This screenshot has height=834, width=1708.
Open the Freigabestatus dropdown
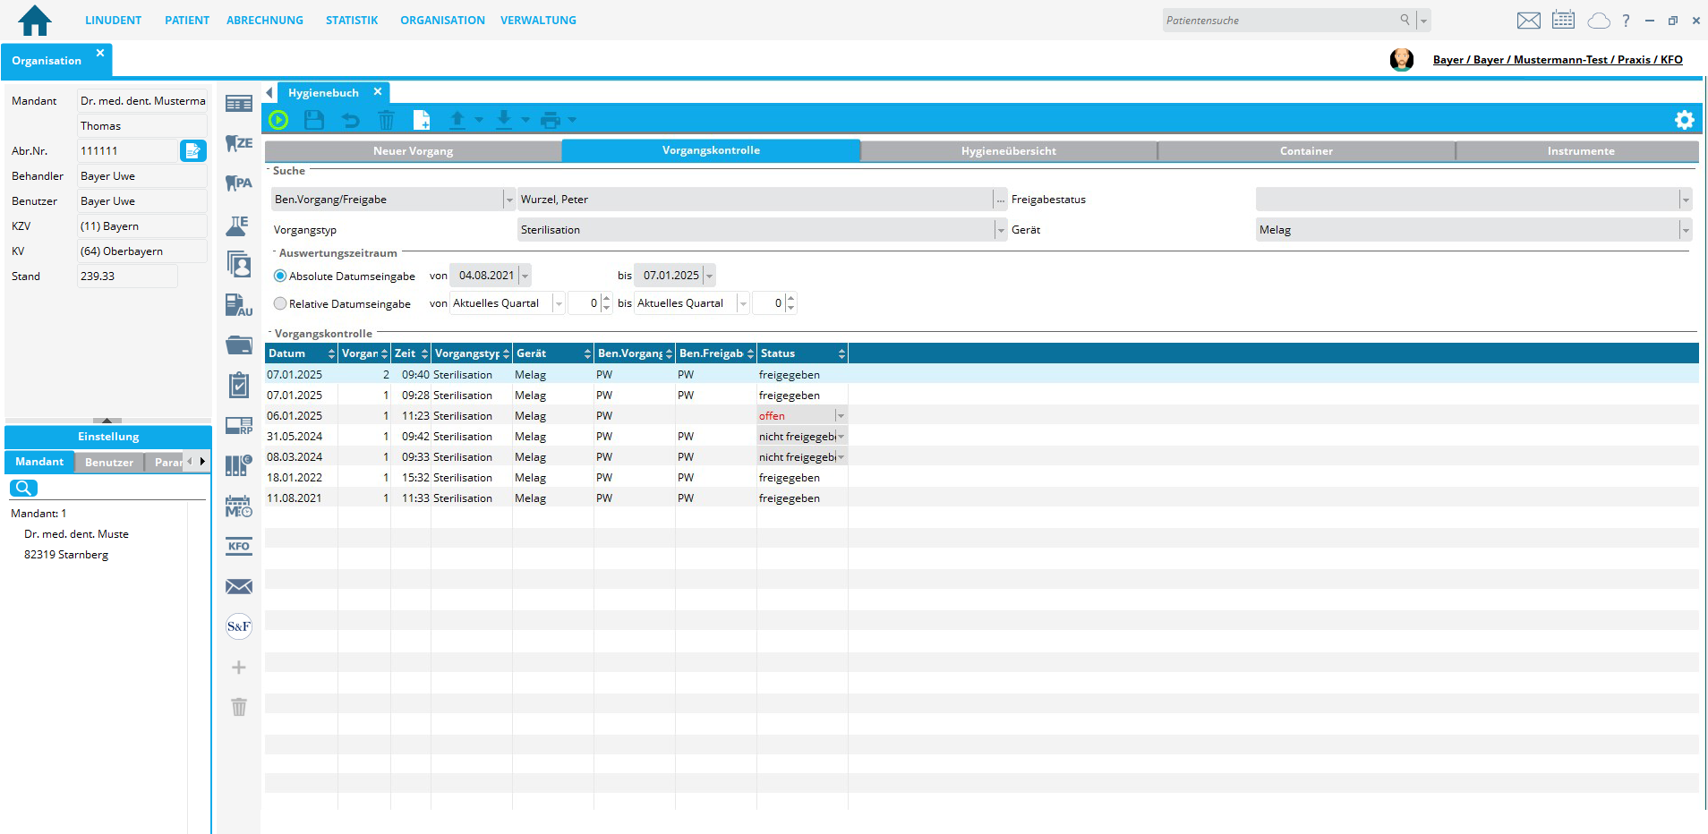tap(1685, 200)
